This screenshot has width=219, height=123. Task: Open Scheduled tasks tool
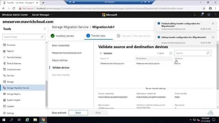14,69
